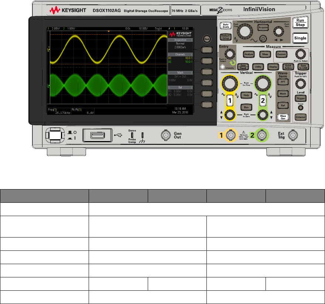Click the Ext Trig BNC connector
Image resolution: width=325 pixels, height=304 pixels.
(292, 136)
